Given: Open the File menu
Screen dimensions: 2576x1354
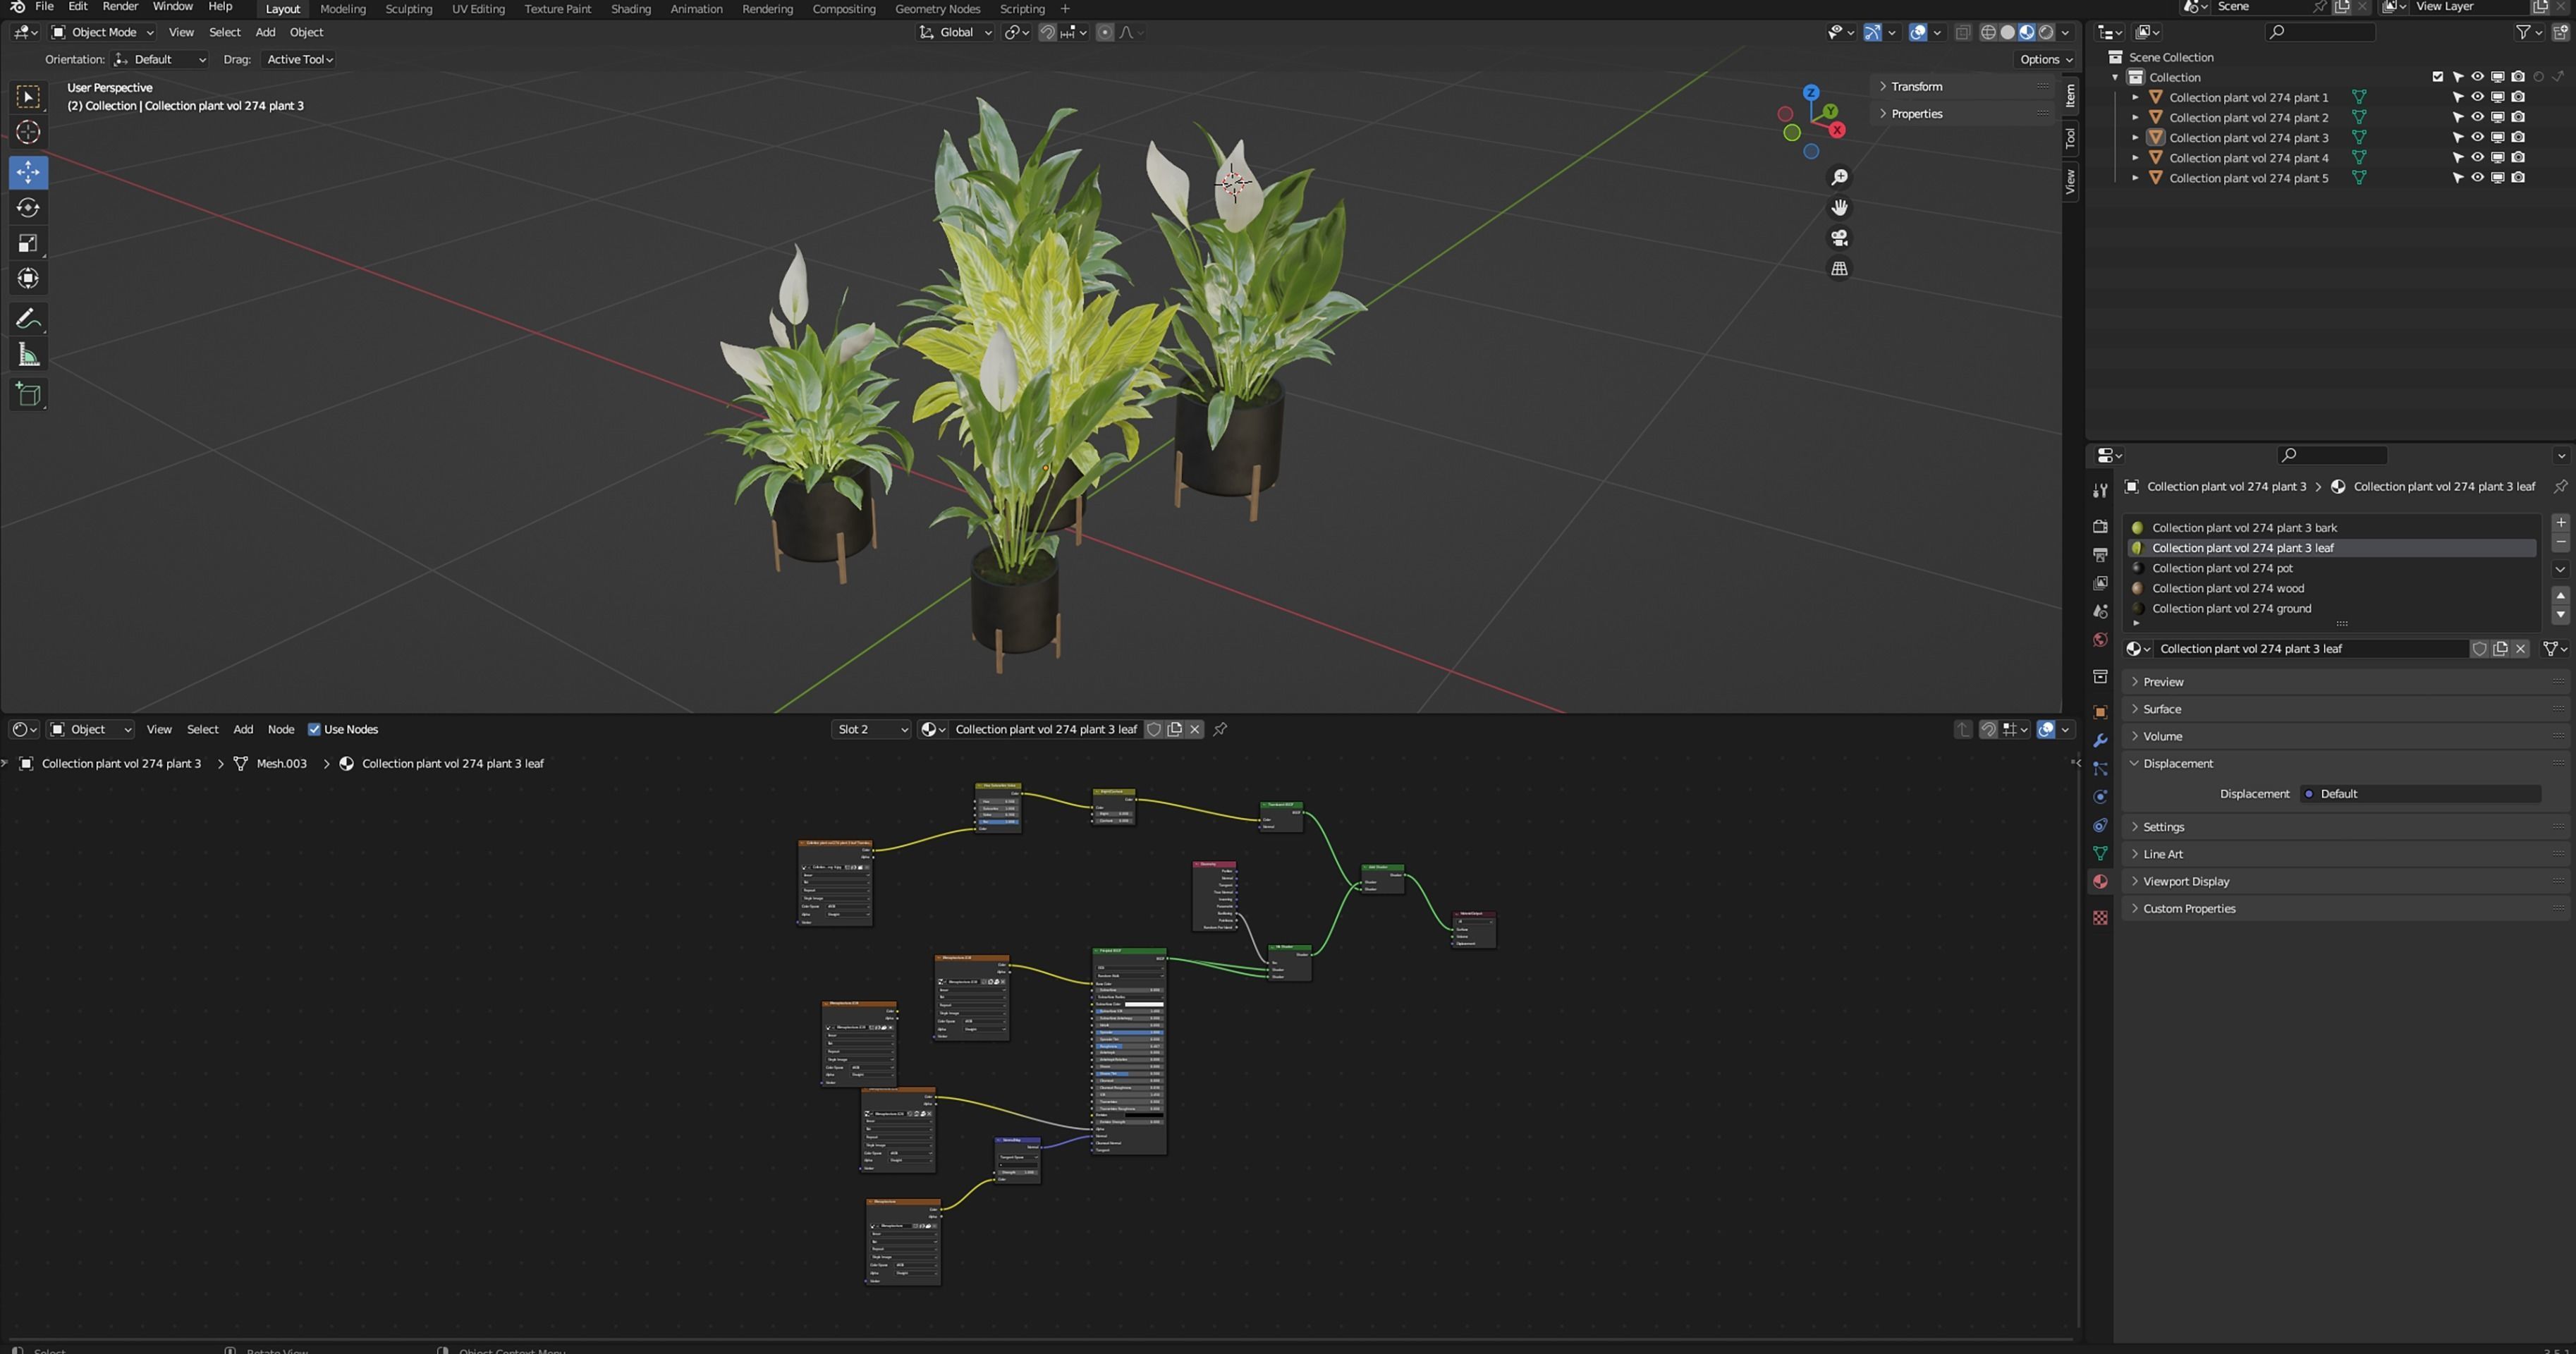Looking at the screenshot, I should click(x=44, y=7).
